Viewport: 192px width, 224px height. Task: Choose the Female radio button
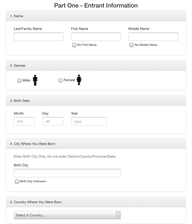click(x=61, y=80)
